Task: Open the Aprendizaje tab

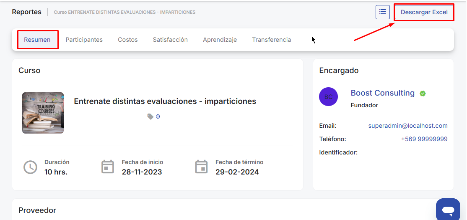Action: click(x=220, y=40)
